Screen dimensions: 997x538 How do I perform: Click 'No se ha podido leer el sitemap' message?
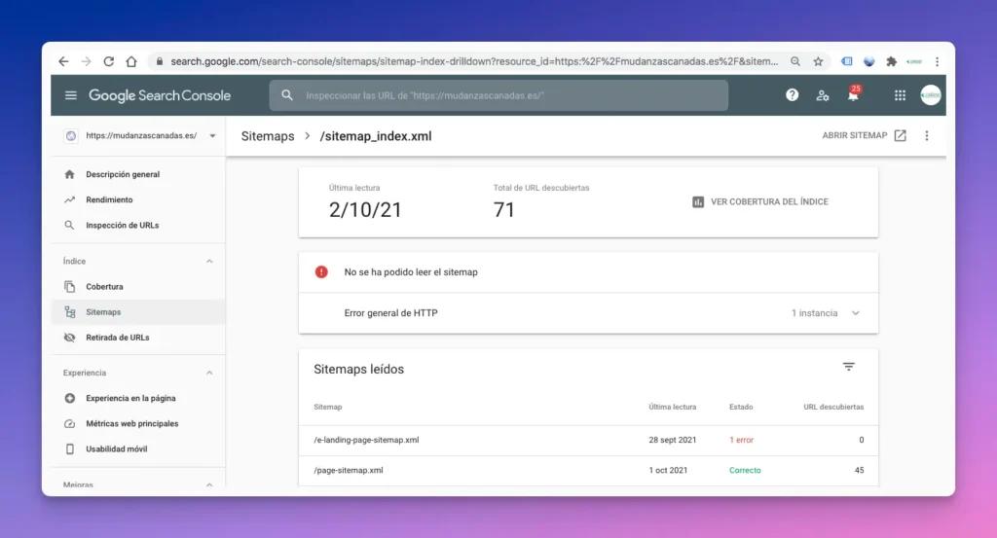tap(411, 271)
